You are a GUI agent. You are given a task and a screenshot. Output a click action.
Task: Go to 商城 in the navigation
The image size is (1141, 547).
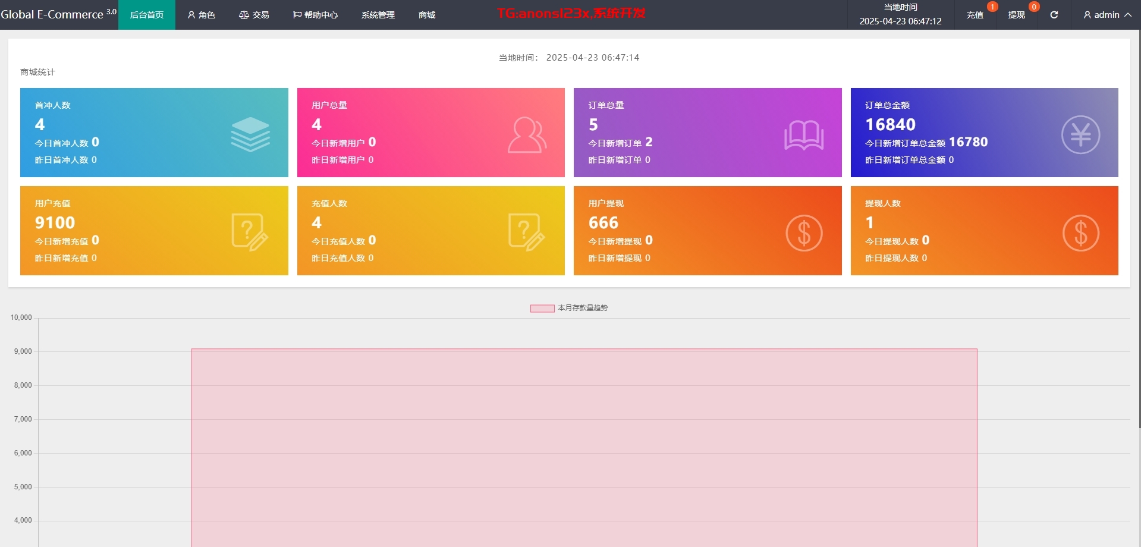pos(427,15)
